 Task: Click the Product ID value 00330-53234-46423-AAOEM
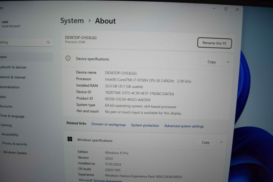tap(127, 100)
